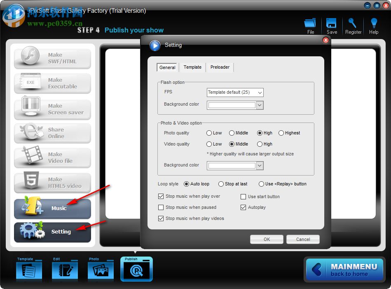
Task: Click the Make Executable option
Action: coord(52,83)
